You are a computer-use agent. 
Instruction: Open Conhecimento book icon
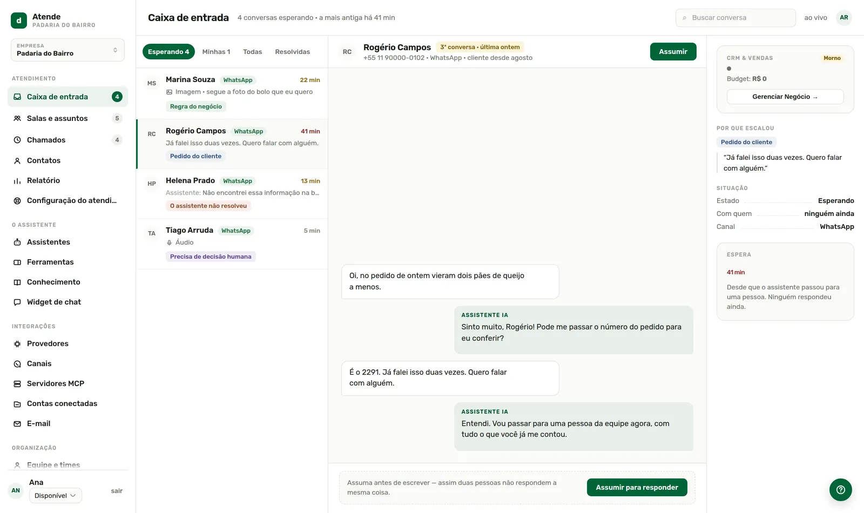[x=17, y=282]
